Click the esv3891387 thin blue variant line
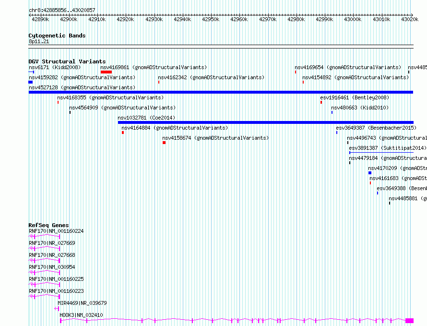This screenshot has width=427, height=326. coord(381,153)
